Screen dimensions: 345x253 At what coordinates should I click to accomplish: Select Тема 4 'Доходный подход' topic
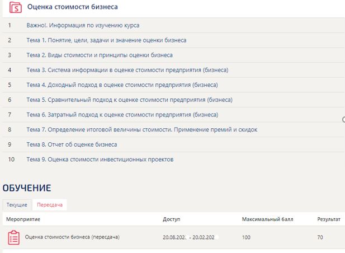click(x=122, y=85)
